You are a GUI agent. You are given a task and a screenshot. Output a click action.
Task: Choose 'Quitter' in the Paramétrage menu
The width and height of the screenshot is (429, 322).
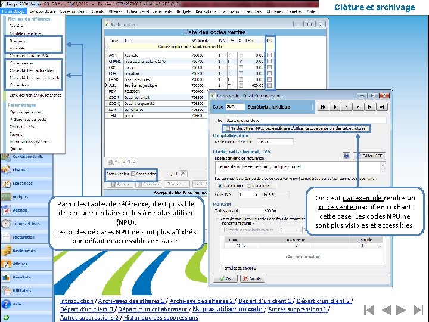click(x=16, y=149)
